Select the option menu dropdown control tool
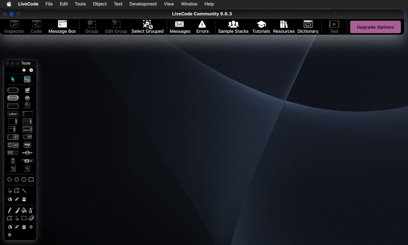Viewport: 408px width, 245px height. tap(27, 137)
